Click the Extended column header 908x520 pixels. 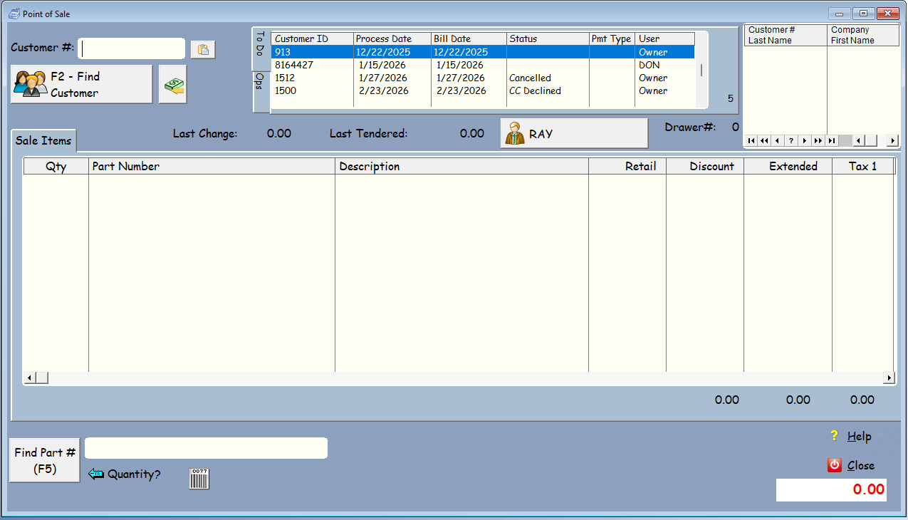coord(788,166)
